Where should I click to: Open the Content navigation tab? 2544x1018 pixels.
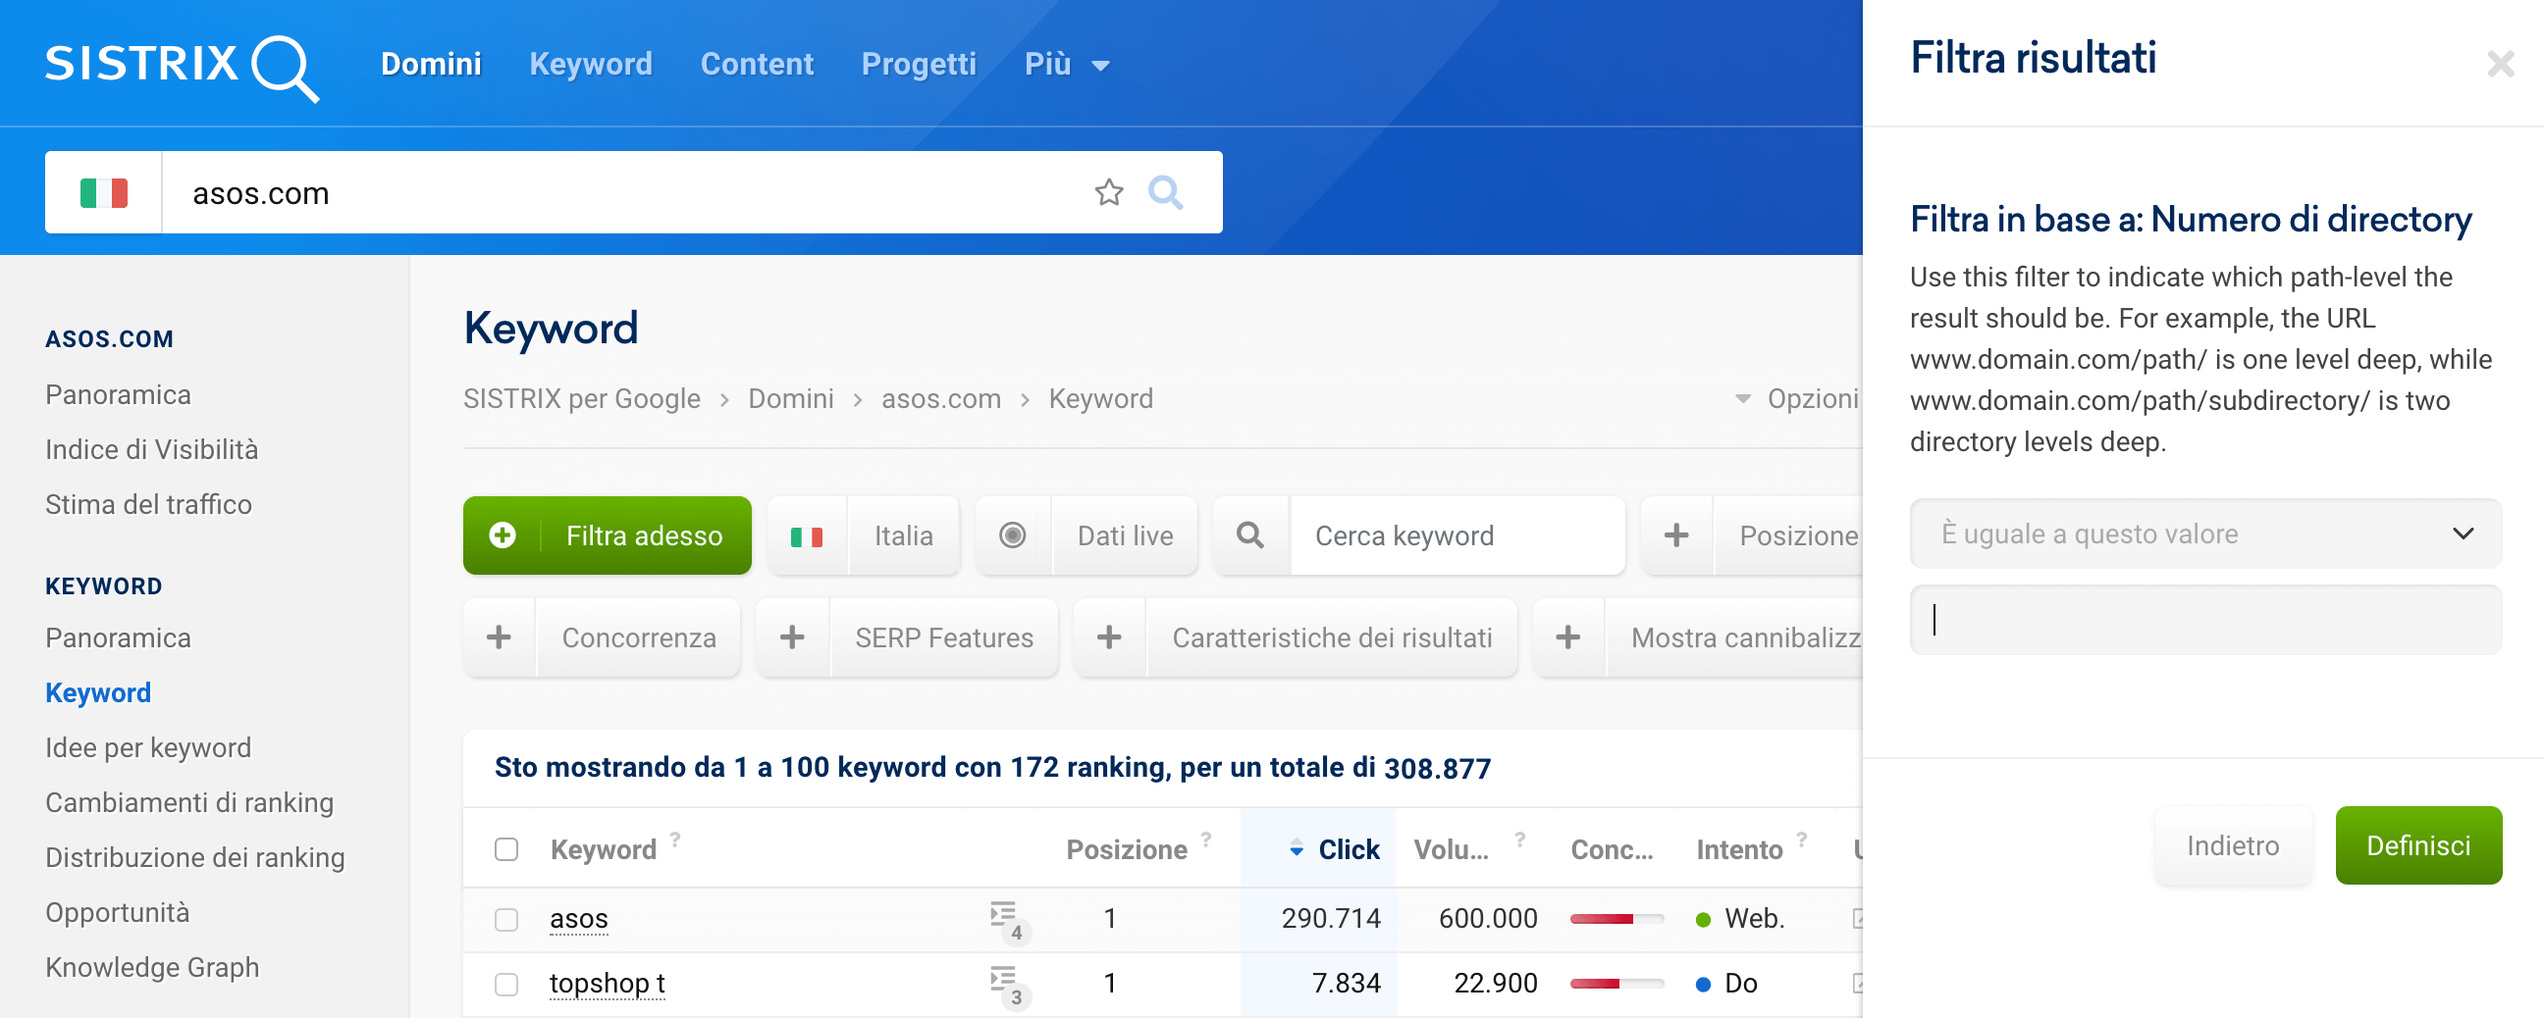758,64
